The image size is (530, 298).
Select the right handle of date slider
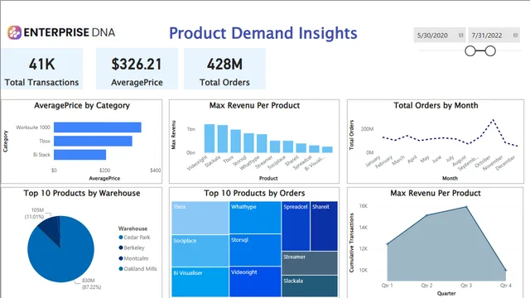(490, 51)
